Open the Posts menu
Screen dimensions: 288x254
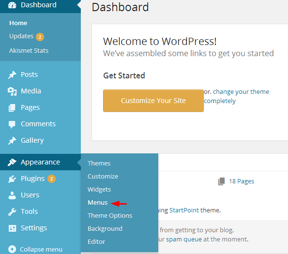[40, 75]
